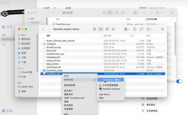Choose 重新命名 in context menu
188x115 pixels.
[80, 94]
